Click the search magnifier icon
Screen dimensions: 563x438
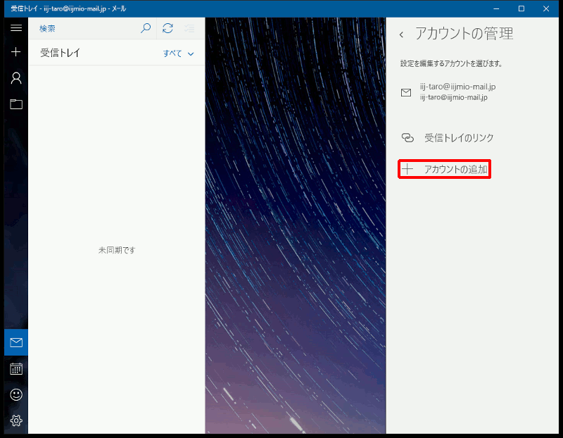(x=146, y=28)
